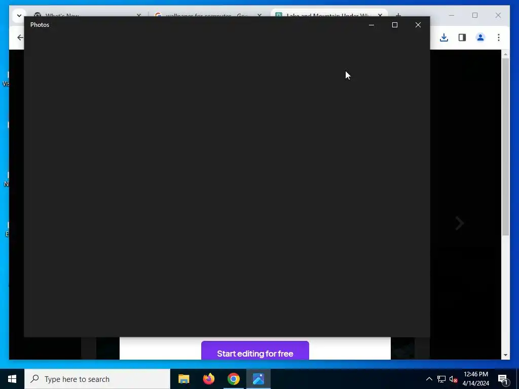The image size is (519, 389).
Task: Show hidden tray icons
Action: pyautogui.click(x=429, y=379)
